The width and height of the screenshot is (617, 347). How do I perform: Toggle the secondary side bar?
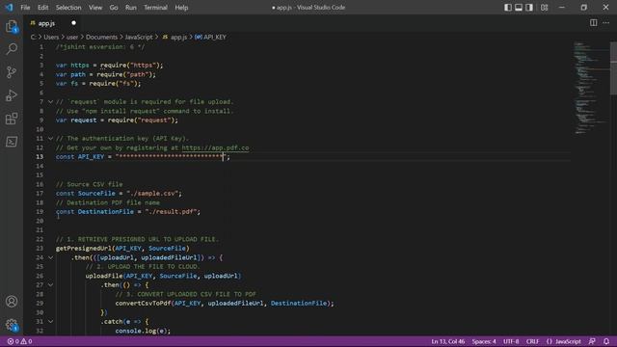coord(529,8)
